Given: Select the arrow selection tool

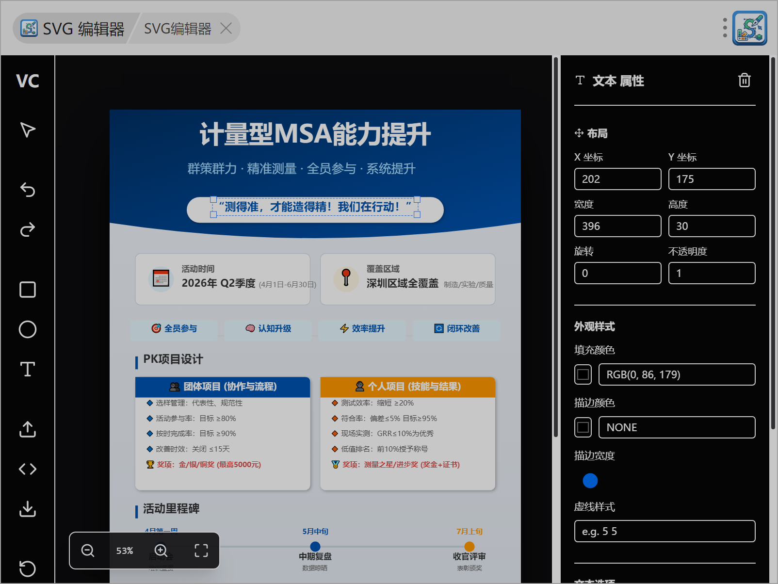Looking at the screenshot, I should click(28, 130).
